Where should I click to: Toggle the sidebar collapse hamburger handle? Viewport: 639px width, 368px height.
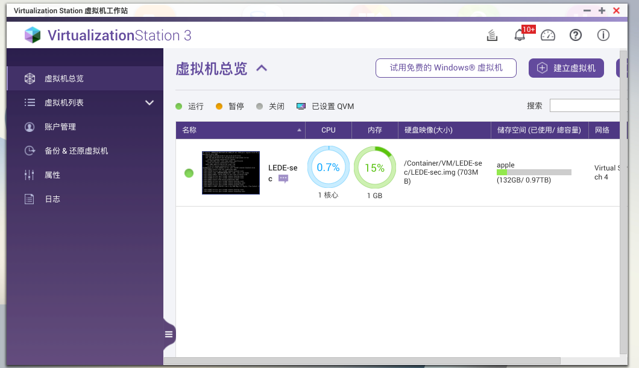pyautogui.click(x=169, y=335)
